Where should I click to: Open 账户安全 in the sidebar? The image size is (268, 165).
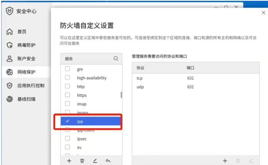(26, 59)
